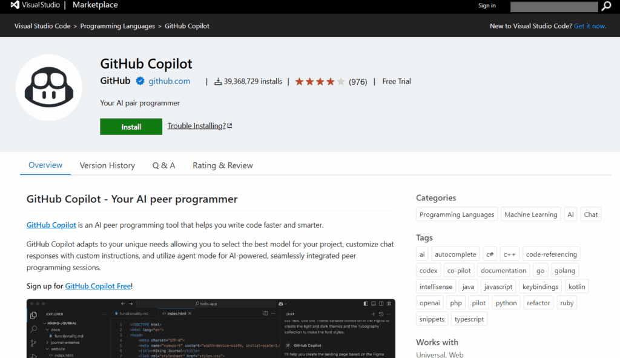Switch to Rating & Review tab

click(x=223, y=165)
